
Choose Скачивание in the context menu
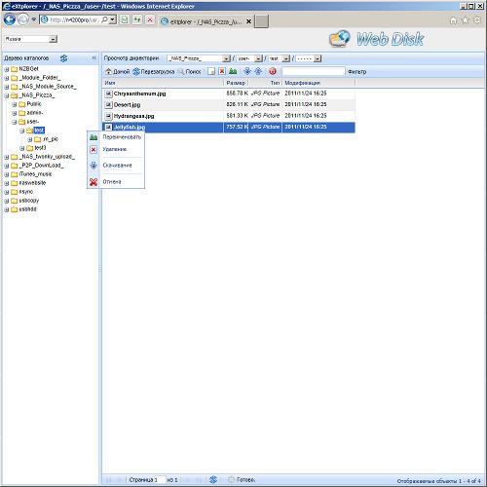tap(116, 166)
